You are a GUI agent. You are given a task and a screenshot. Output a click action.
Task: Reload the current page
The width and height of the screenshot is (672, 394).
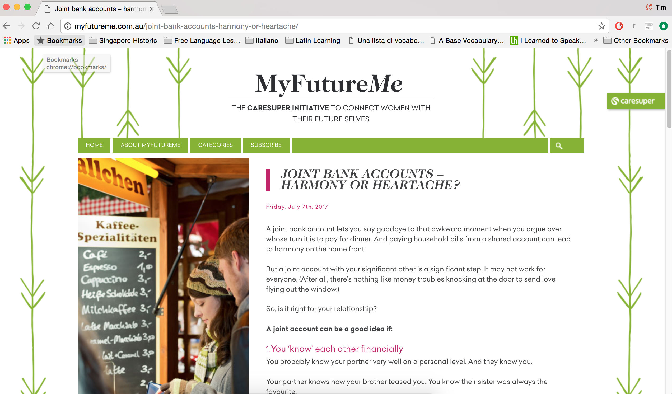coord(36,26)
